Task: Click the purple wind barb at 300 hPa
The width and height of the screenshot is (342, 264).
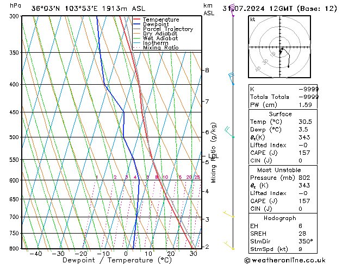Action: [x=233, y=10]
